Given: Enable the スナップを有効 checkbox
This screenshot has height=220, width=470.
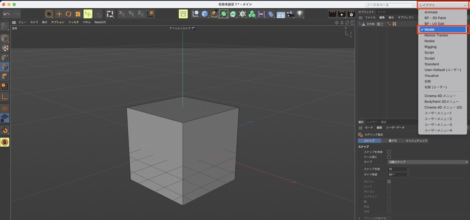Looking at the screenshot, I should point(389,152).
